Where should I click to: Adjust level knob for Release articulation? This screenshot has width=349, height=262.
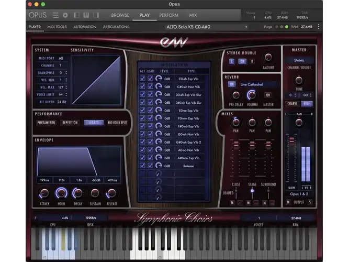[x=159, y=166]
